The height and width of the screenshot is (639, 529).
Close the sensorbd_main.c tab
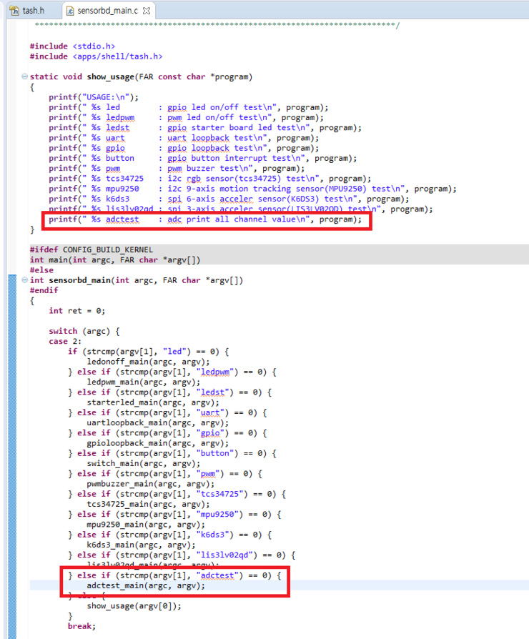pyautogui.click(x=147, y=11)
